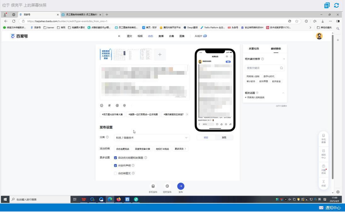Screen dimensions: 345x212
Task: Switch to 质量检测 tab
Action: coord(254,49)
